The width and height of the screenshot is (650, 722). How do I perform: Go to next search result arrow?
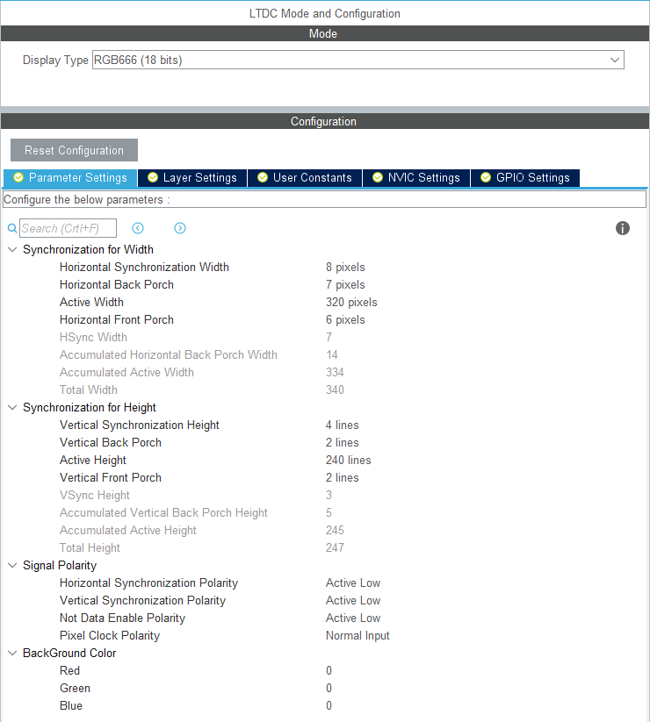(x=180, y=228)
